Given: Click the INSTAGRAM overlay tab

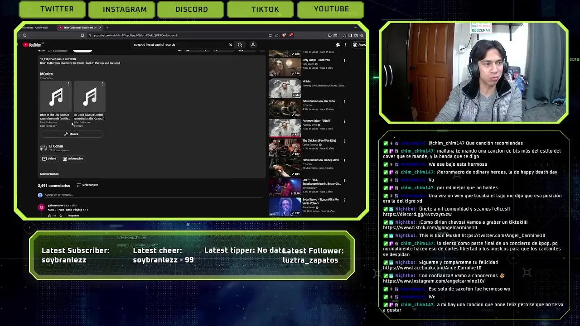Looking at the screenshot, I should click(122, 9).
